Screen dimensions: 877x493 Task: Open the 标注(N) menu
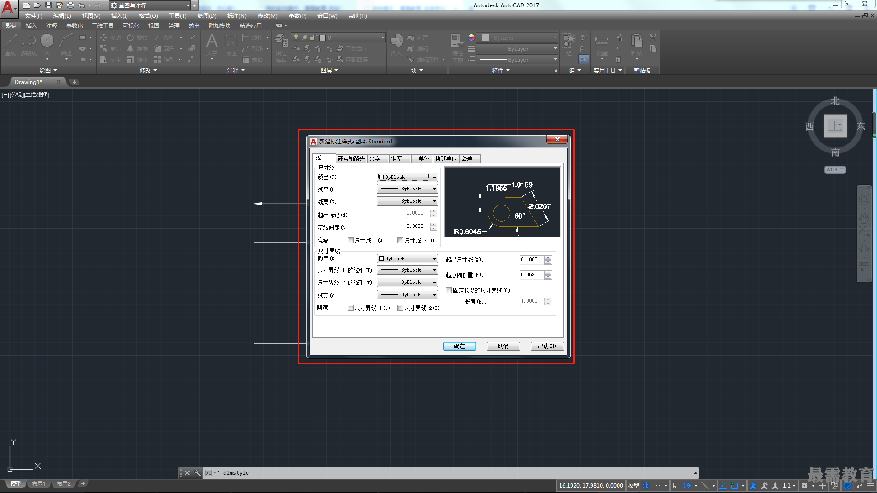coord(237,16)
